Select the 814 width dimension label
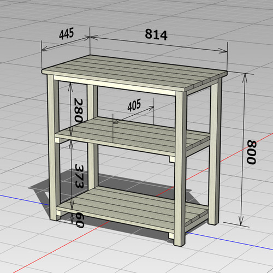Screen dimensions: 273x273 pyautogui.click(x=156, y=34)
